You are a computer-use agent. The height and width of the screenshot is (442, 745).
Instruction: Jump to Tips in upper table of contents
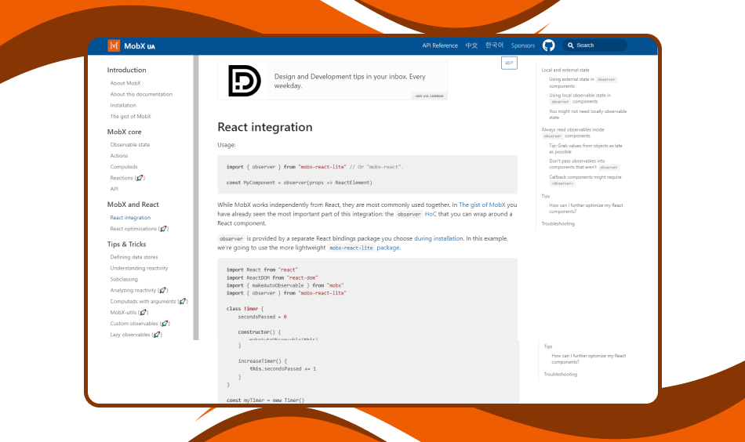[546, 196]
